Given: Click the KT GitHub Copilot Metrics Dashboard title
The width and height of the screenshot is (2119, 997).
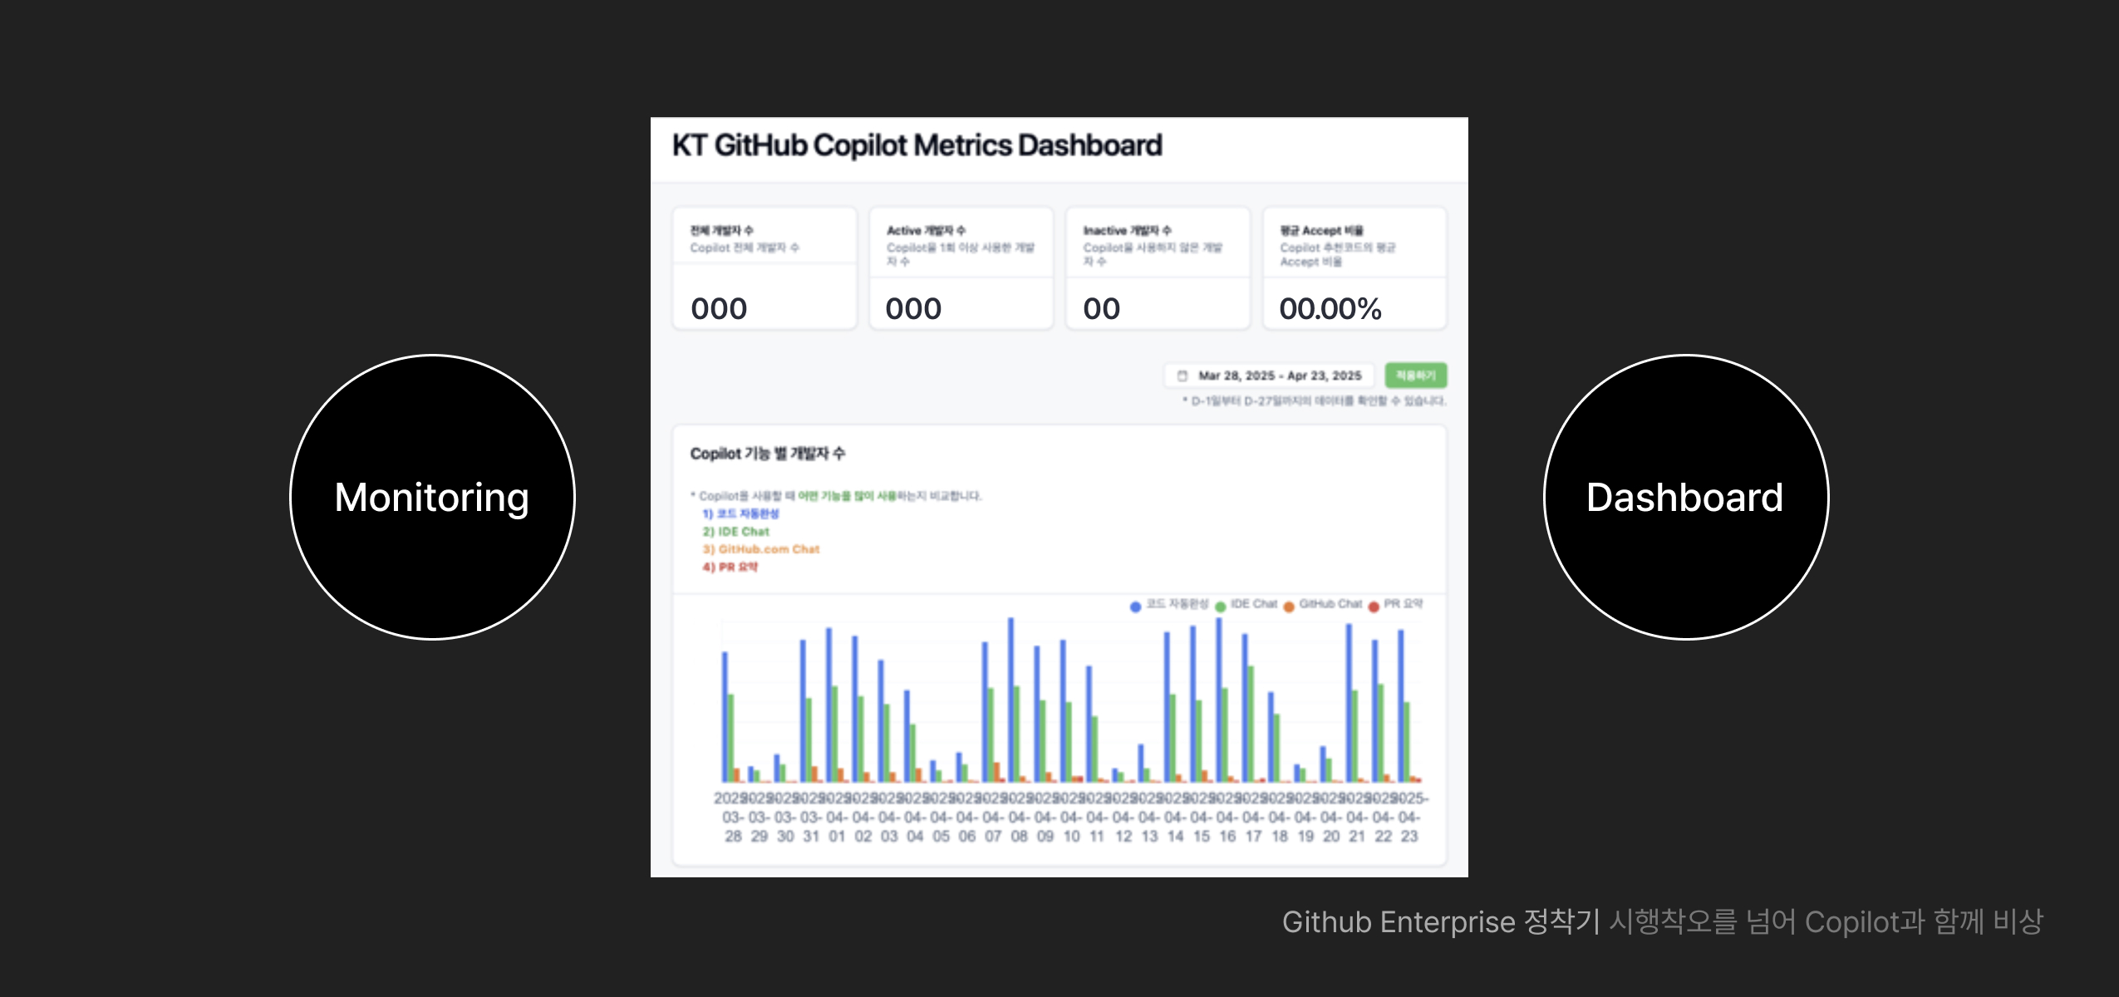Looking at the screenshot, I should (x=917, y=145).
